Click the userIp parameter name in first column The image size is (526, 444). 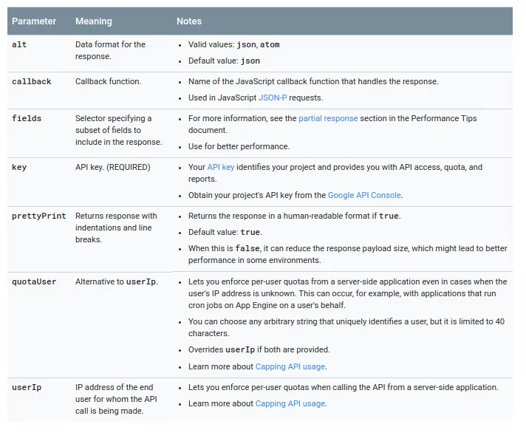pos(27,387)
